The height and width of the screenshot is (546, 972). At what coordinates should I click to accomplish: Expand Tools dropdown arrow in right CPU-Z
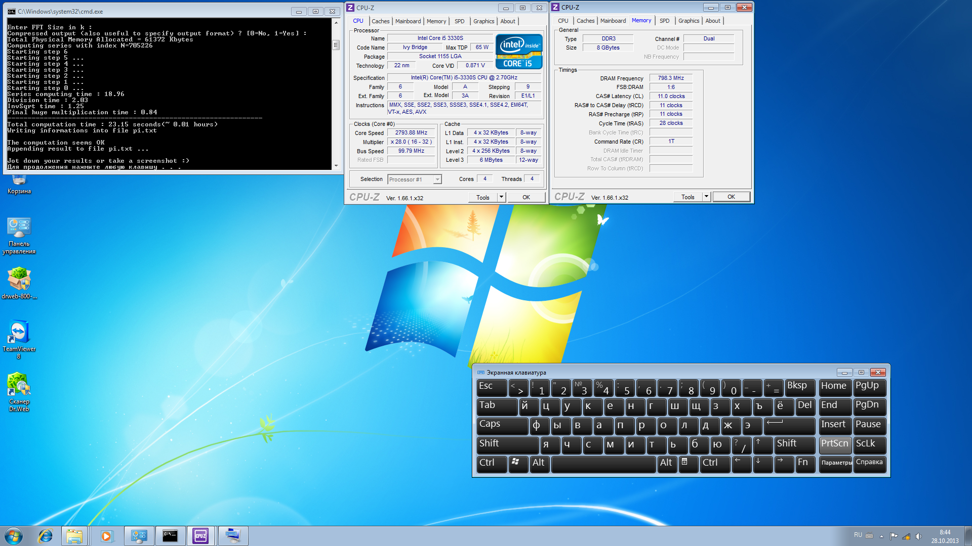[x=706, y=197]
